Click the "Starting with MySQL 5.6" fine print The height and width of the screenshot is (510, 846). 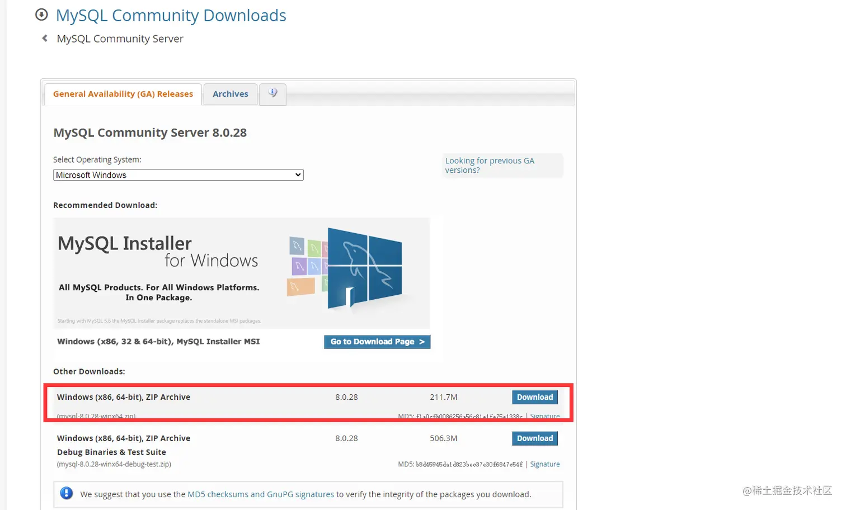pos(159,321)
